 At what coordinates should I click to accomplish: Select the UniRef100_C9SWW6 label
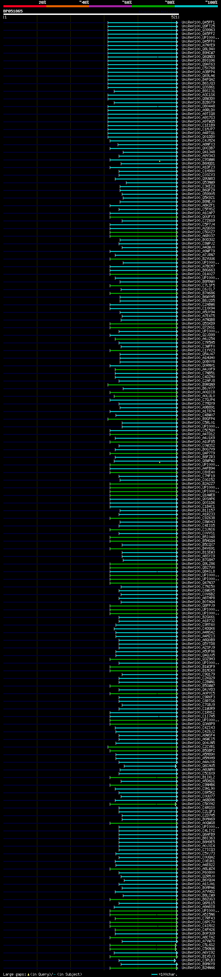198,160
